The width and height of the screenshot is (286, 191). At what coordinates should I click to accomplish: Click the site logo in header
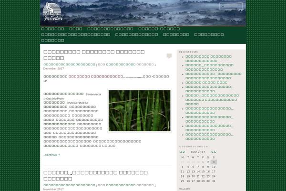click(53, 12)
